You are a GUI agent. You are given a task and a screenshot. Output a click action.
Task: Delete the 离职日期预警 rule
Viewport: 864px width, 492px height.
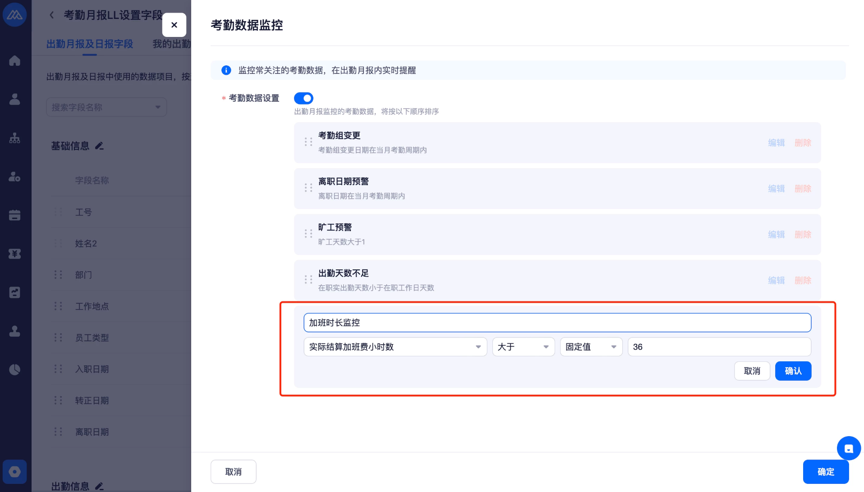(803, 189)
